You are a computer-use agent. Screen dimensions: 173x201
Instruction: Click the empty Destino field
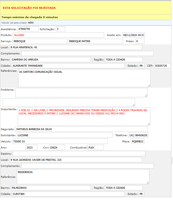(79, 153)
